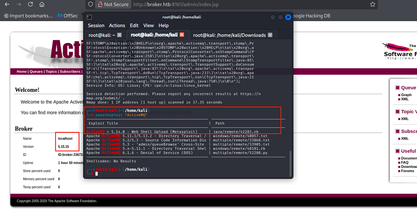Click the Store percent used label
The image size is (417, 218).
37,171
